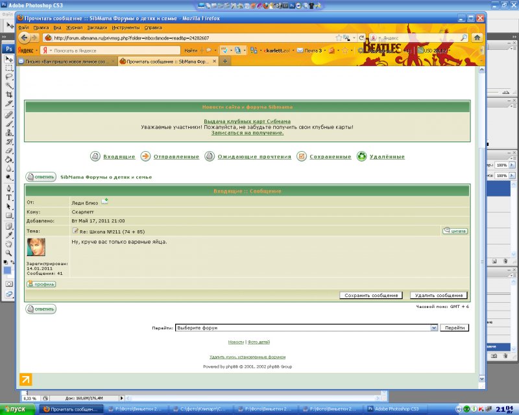Open Закладки menu in Firefox
519x415 pixels.
[97, 28]
